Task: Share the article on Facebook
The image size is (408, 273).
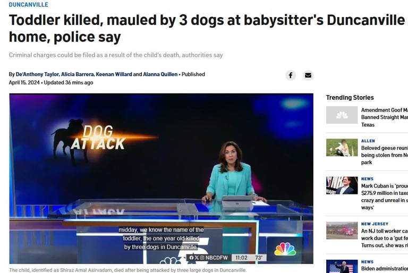Action: coord(291,75)
